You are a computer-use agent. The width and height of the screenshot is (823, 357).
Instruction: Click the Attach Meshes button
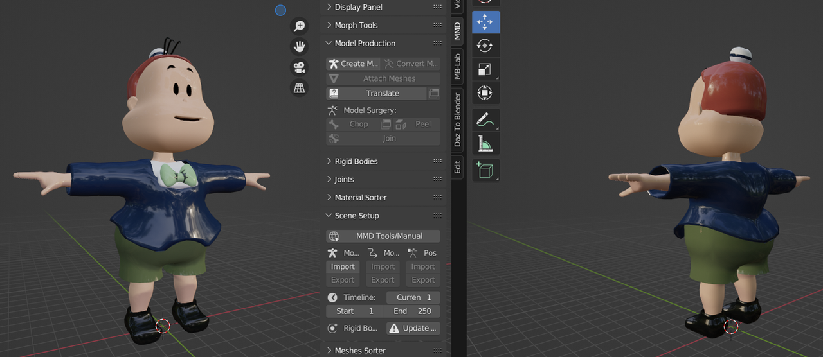[x=383, y=78]
